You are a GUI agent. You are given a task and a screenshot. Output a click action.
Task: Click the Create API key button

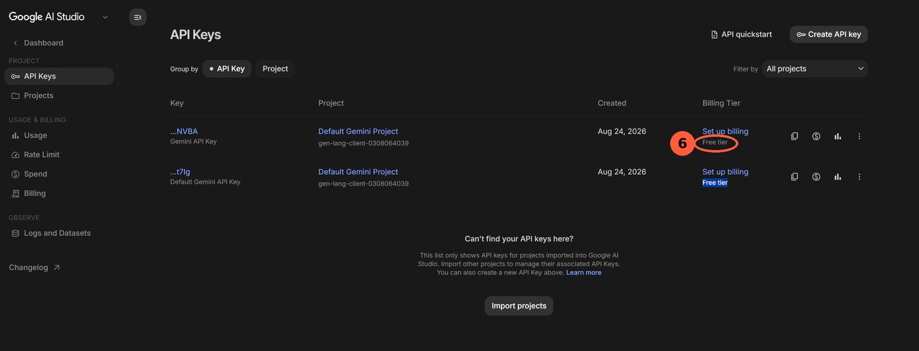pos(828,34)
